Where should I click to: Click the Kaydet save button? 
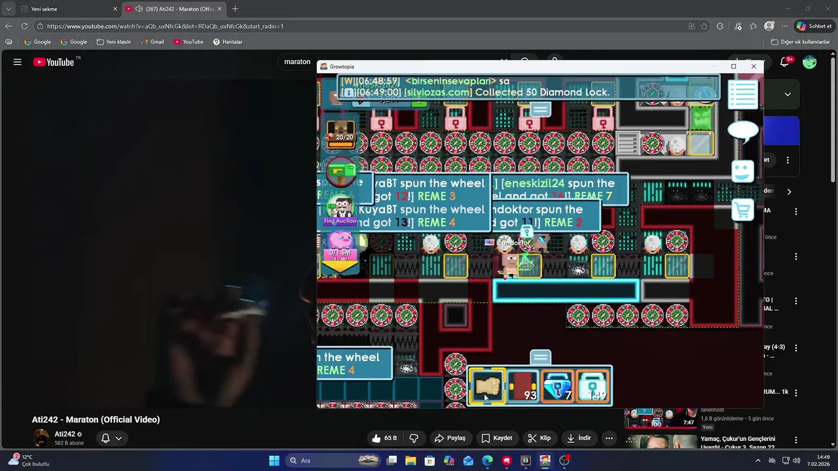tap(496, 438)
